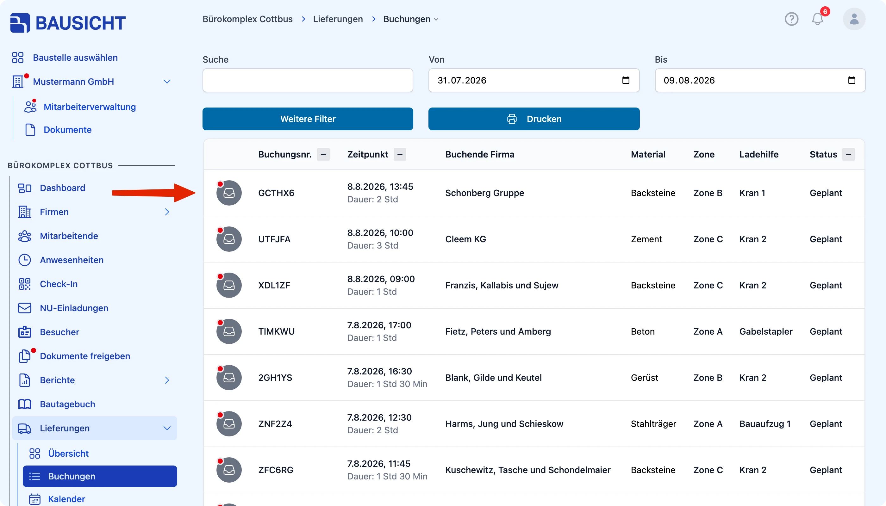Open the Kalender submenu item

coord(66,499)
